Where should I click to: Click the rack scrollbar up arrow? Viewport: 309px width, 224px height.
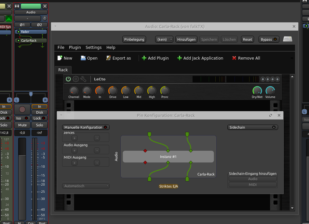[292, 77]
